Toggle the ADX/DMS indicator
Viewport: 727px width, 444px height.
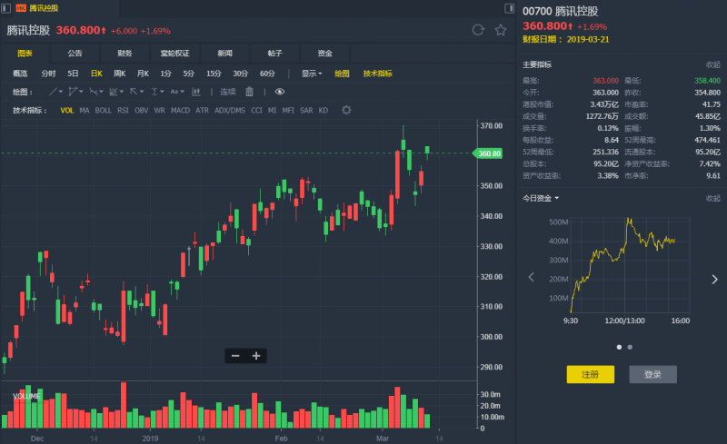[230, 110]
